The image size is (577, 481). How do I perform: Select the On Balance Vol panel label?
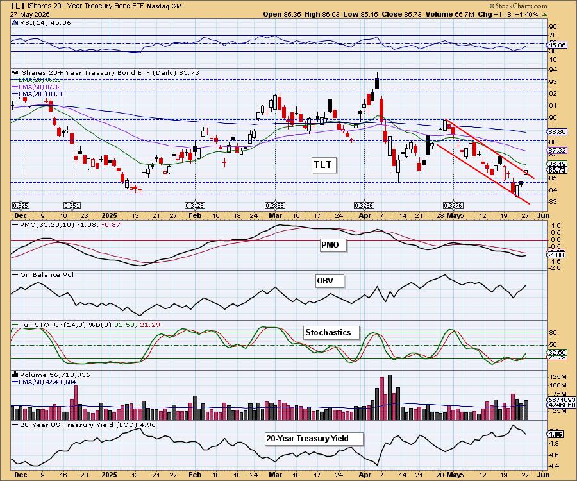click(x=43, y=275)
